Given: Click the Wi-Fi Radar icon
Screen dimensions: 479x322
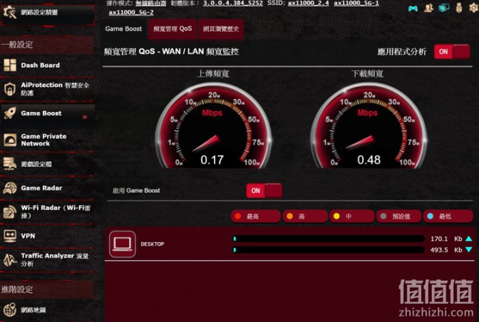Looking at the screenshot, I should pos(10,212).
